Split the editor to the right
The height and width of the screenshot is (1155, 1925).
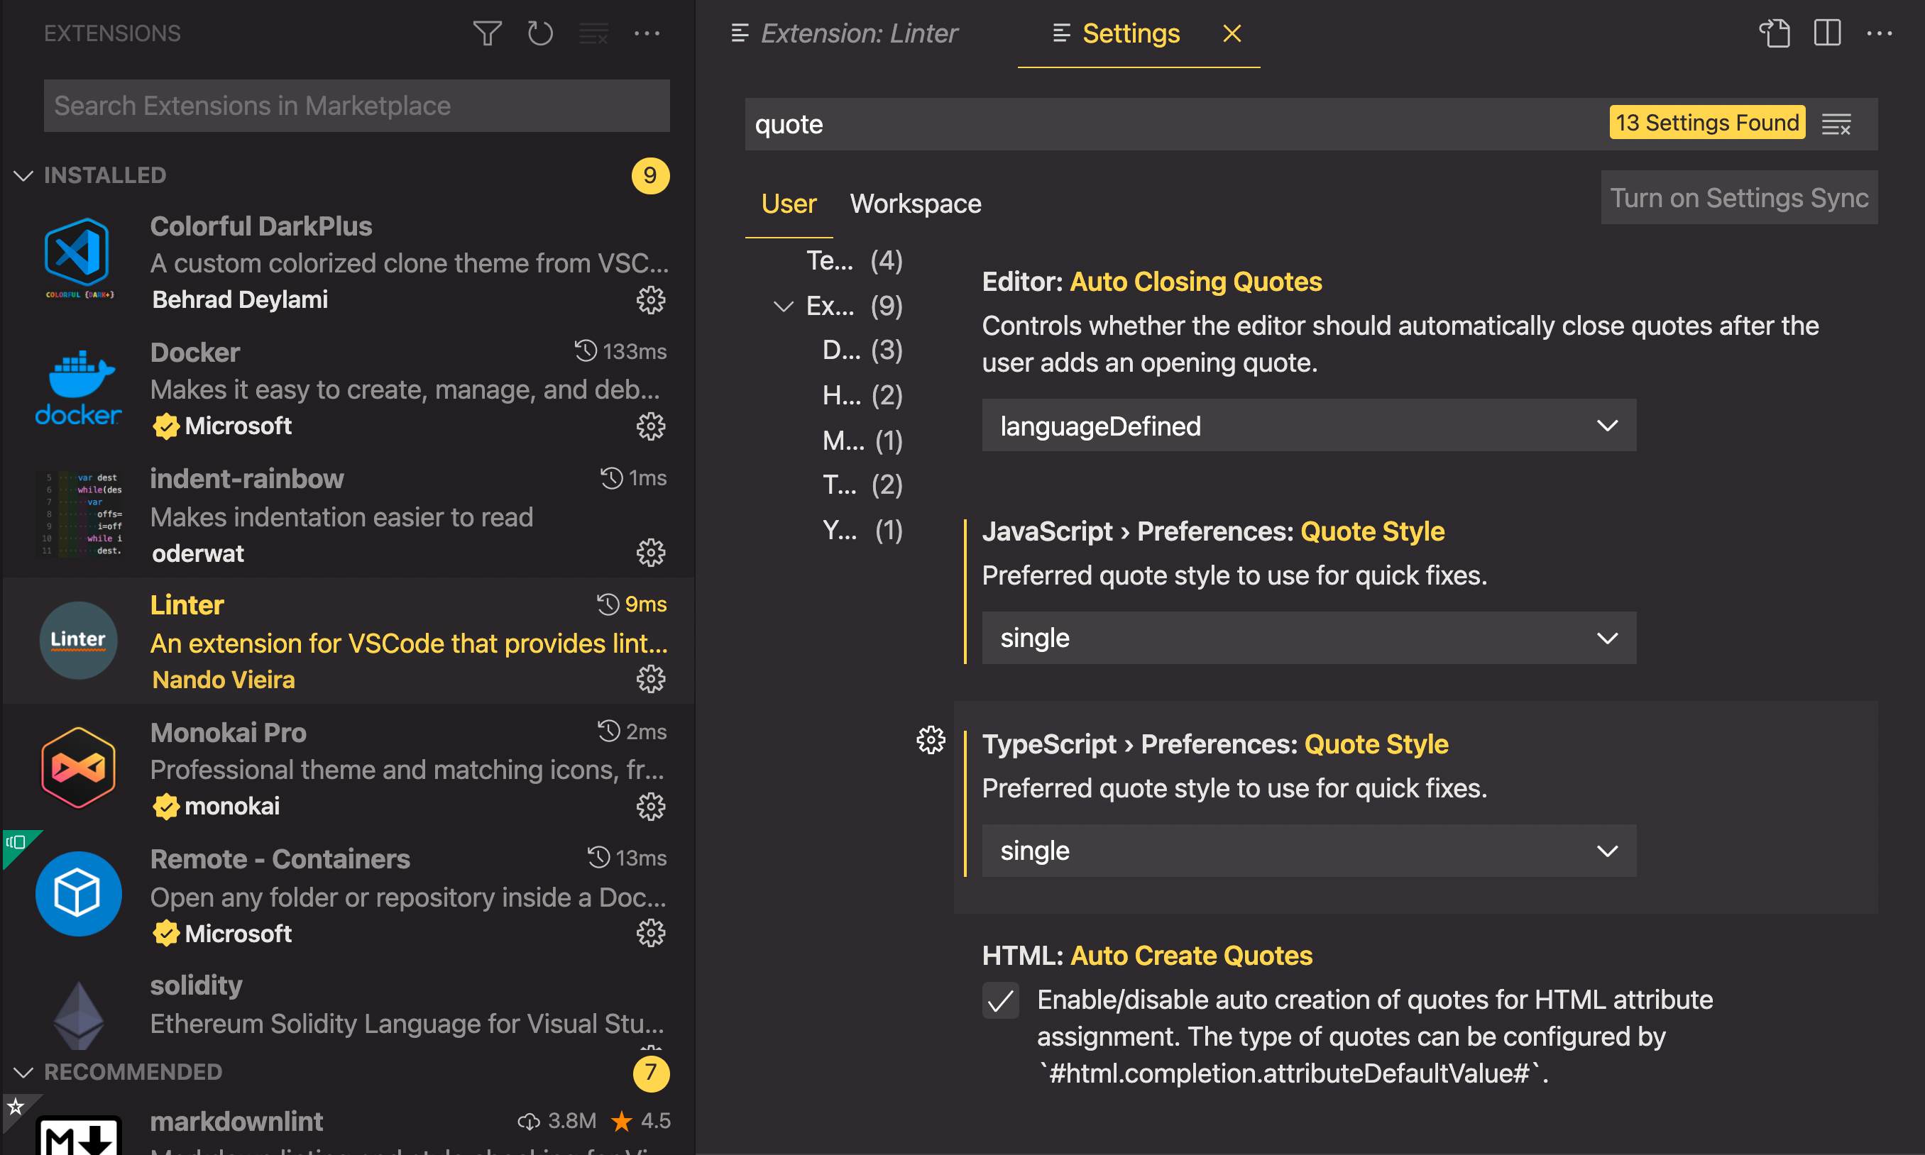(x=1827, y=33)
